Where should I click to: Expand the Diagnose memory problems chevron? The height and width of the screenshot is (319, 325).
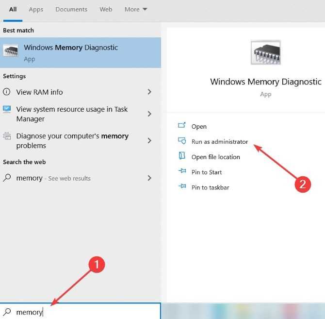(149, 141)
